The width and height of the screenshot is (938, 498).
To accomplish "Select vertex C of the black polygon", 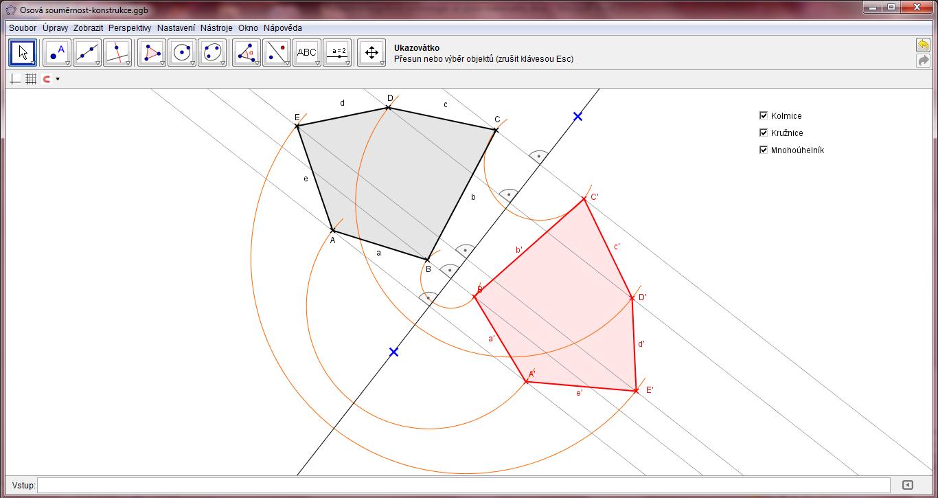I will [x=496, y=129].
